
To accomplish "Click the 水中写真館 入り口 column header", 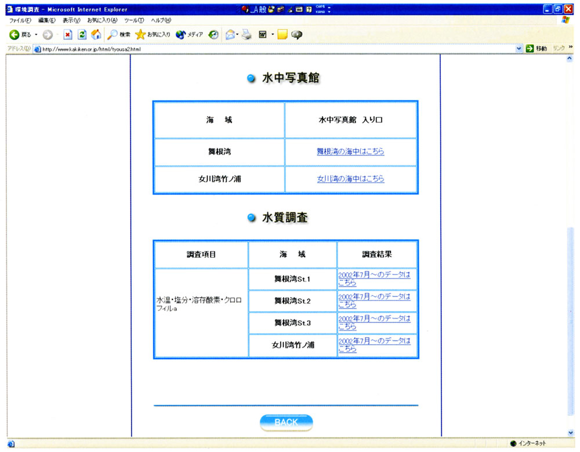I will coord(350,120).
